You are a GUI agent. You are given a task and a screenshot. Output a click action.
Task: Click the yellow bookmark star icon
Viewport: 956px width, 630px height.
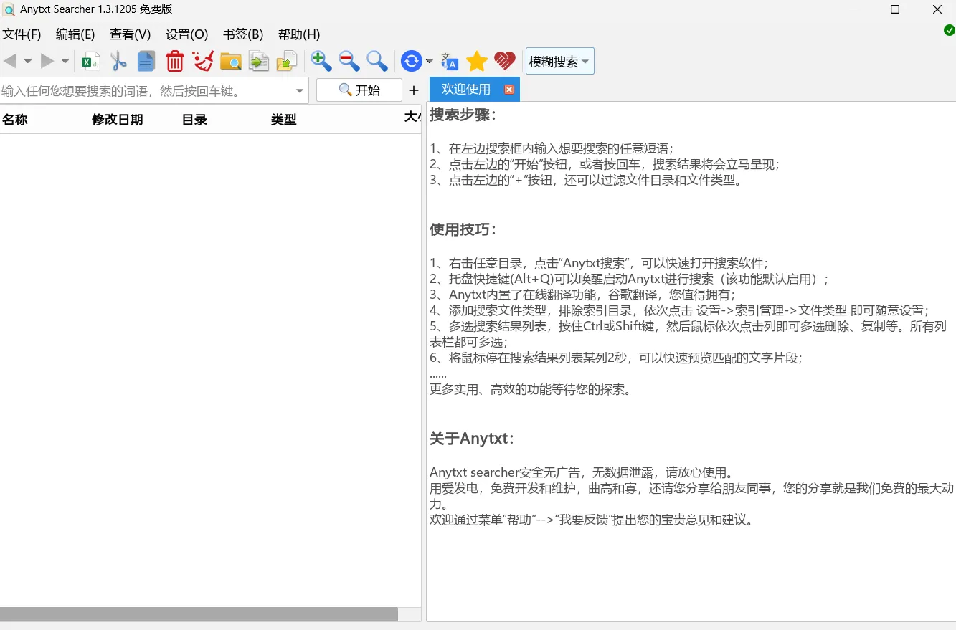(x=476, y=61)
